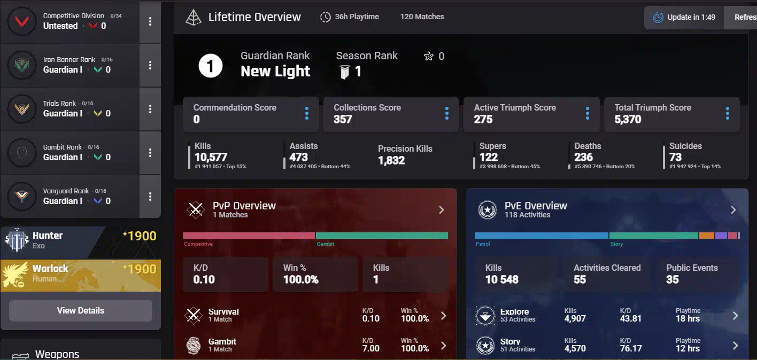
Task: Click the Supers value 122
Action: coord(489,157)
